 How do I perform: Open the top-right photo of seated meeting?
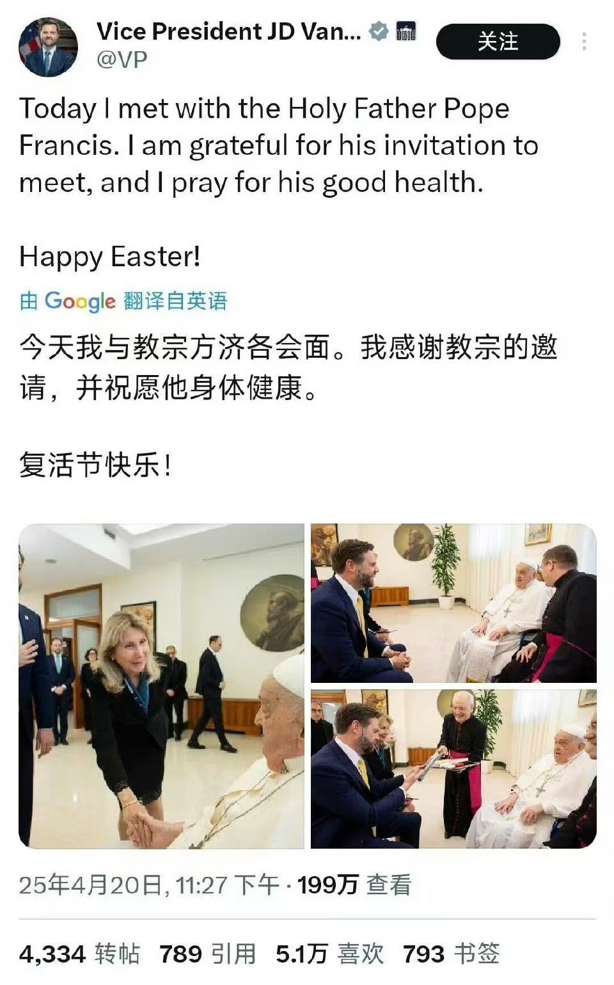point(453,604)
